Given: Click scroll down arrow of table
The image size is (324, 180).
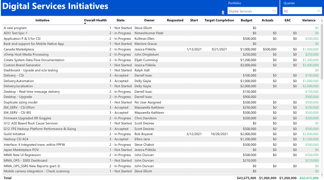Looking at the screenshot, I should (322, 174).
